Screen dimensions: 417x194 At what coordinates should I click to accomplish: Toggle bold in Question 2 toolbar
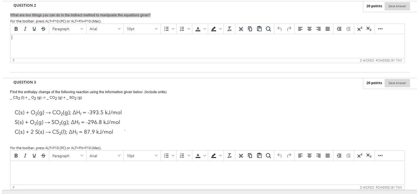coord(16,29)
